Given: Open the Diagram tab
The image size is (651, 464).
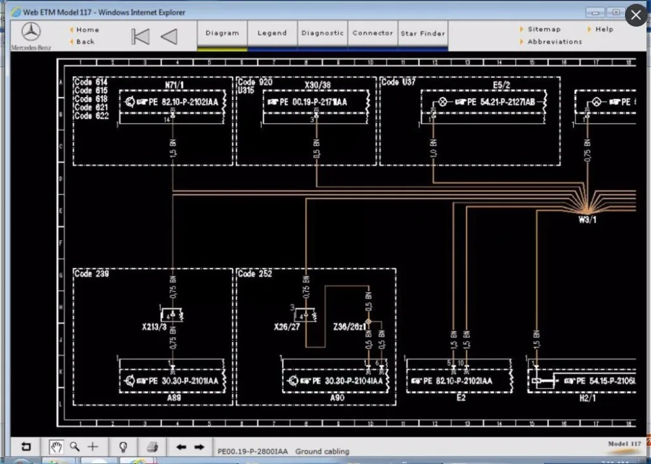Looking at the screenshot, I should [x=222, y=33].
